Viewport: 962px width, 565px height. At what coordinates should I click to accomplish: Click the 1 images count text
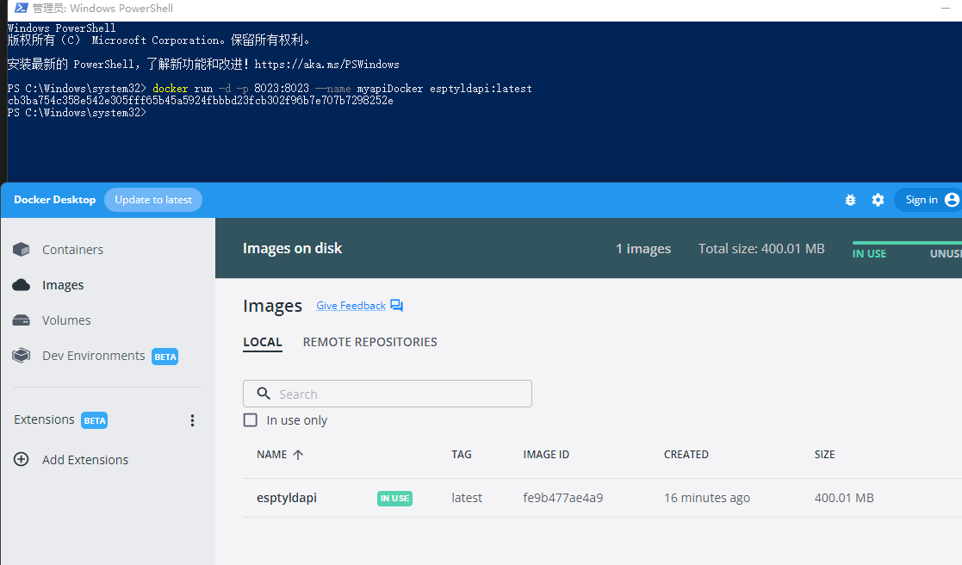(x=643, y=248)
